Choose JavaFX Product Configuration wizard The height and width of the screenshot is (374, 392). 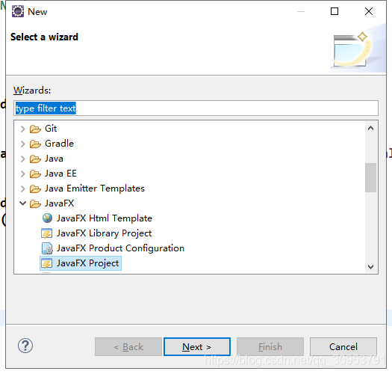120,248
